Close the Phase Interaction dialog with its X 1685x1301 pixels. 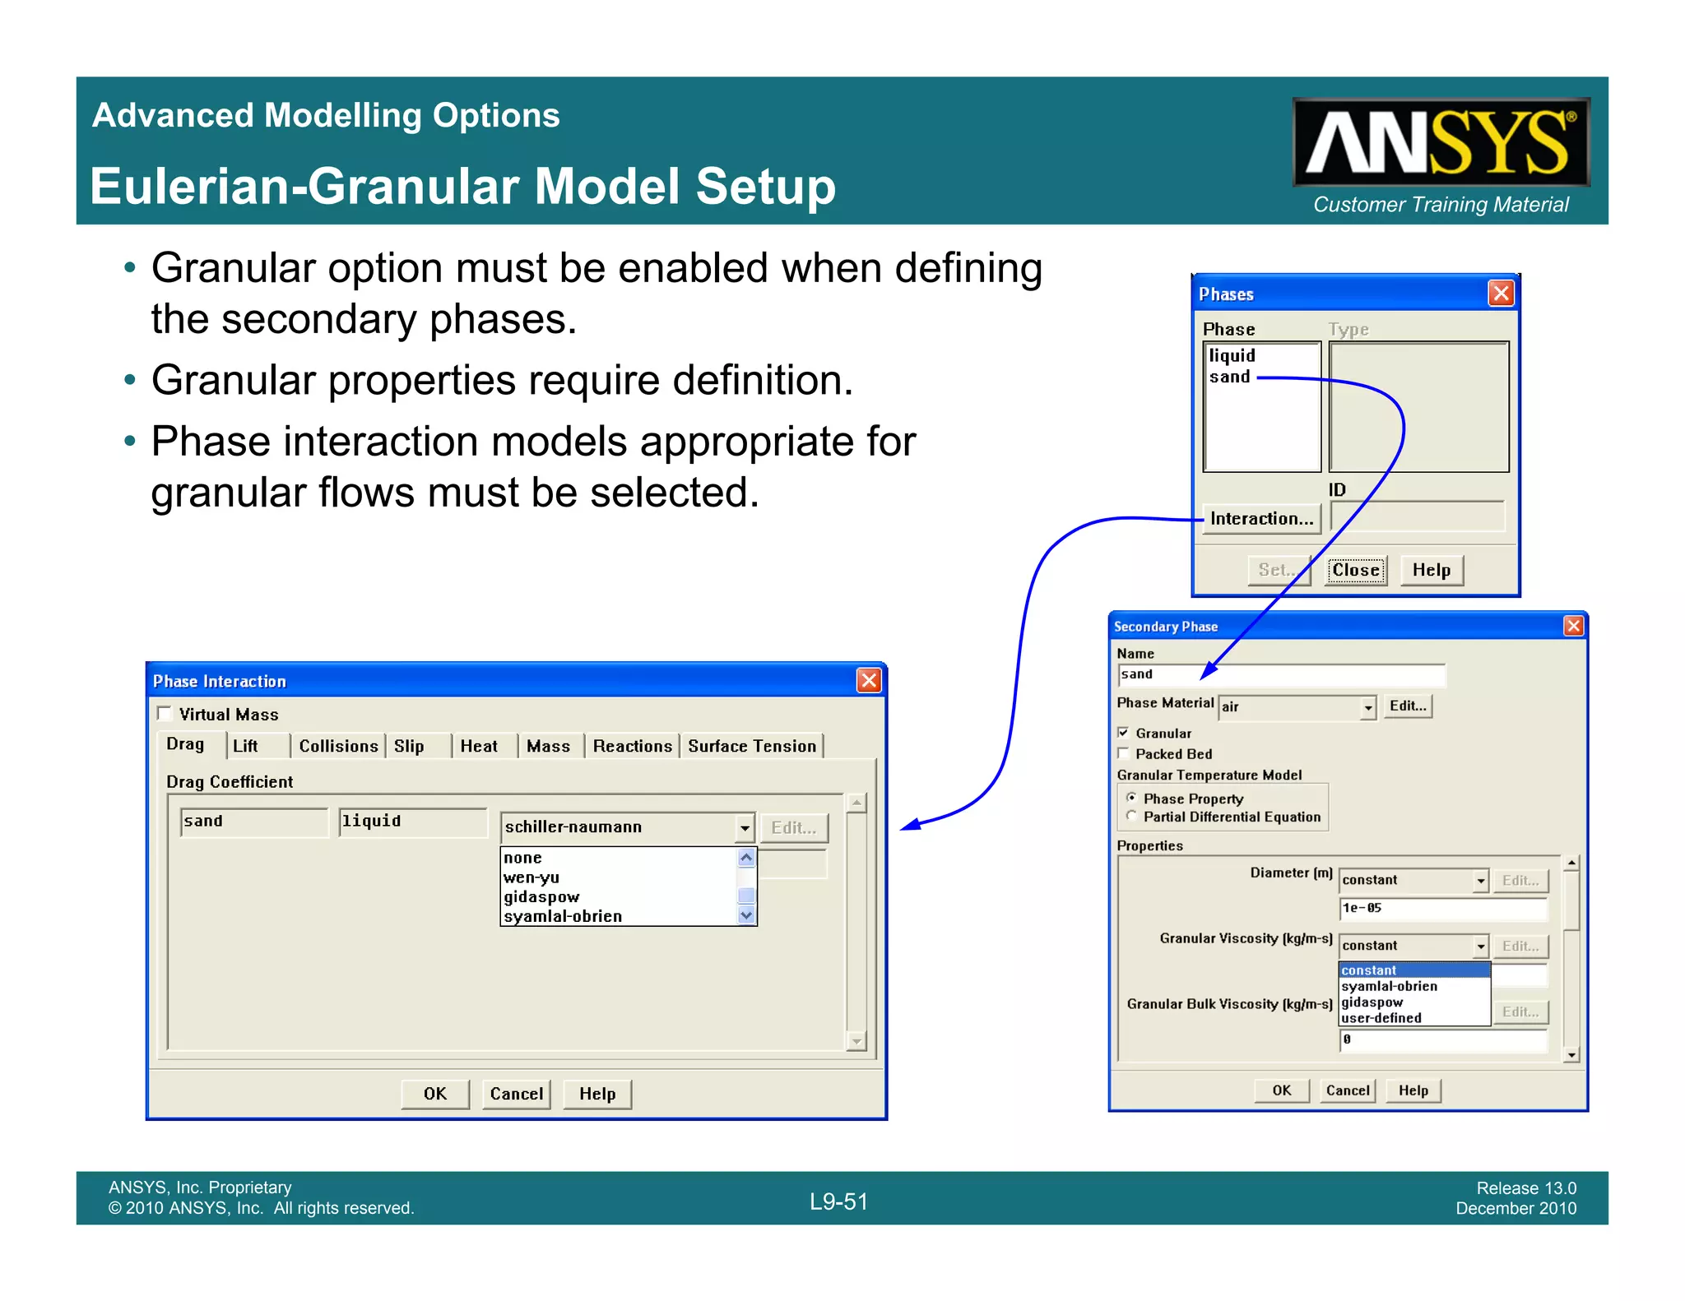[869, 680]
